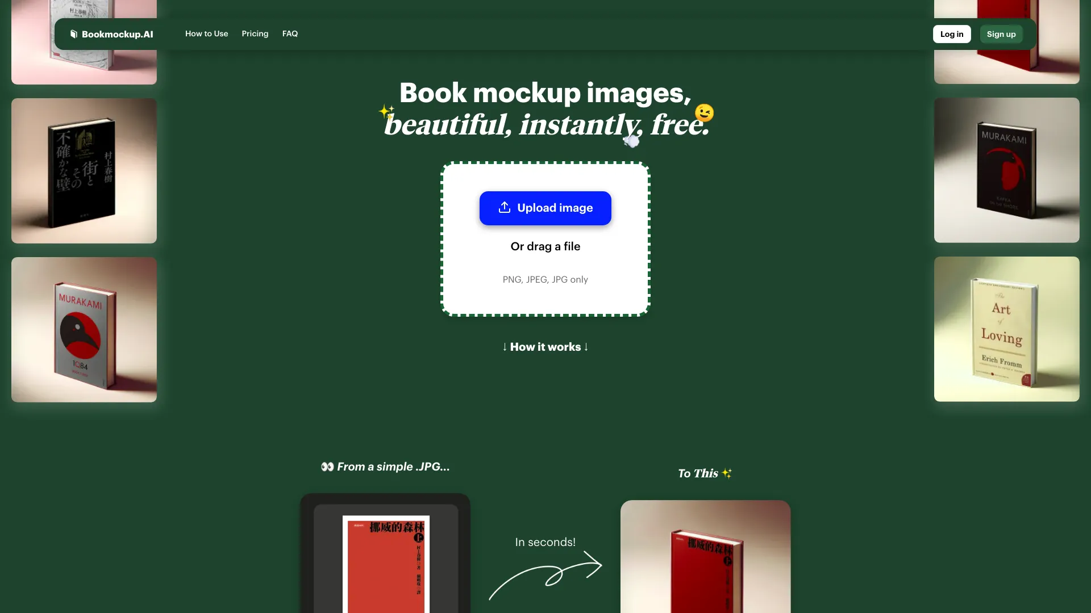This screenshot has width=1091, height=613.
Task: Click the Upload image button
Action: (x=545, y=207)
